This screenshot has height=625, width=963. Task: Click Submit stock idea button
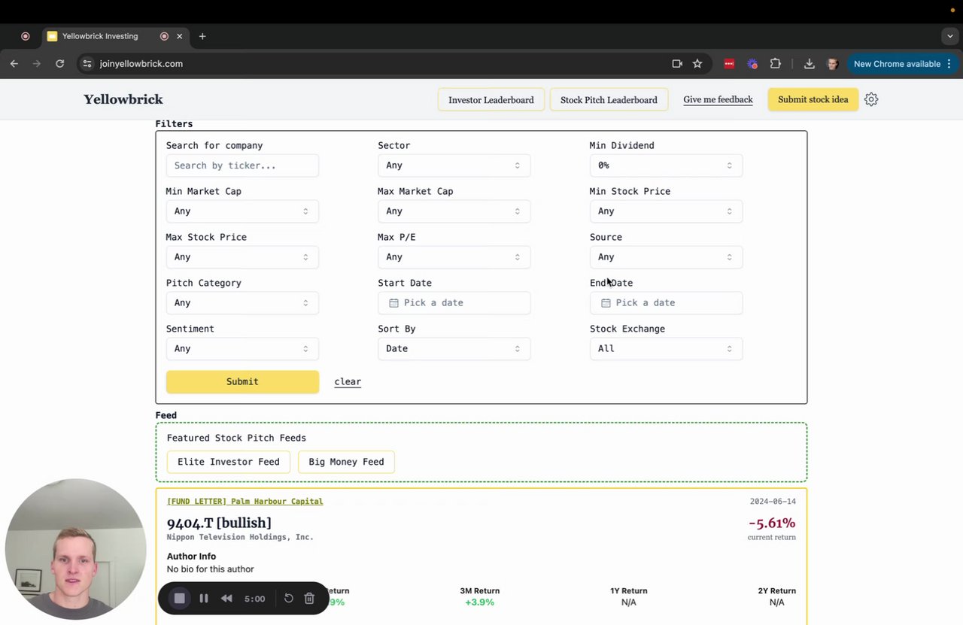pyautogui.click(x=813, y=99)
